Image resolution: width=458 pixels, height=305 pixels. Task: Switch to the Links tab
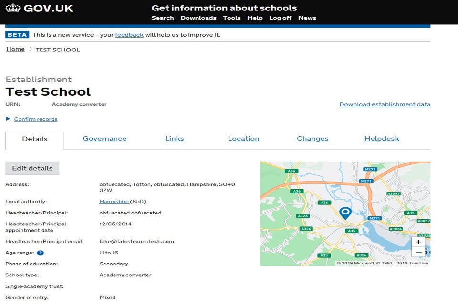tap(175, 139)
